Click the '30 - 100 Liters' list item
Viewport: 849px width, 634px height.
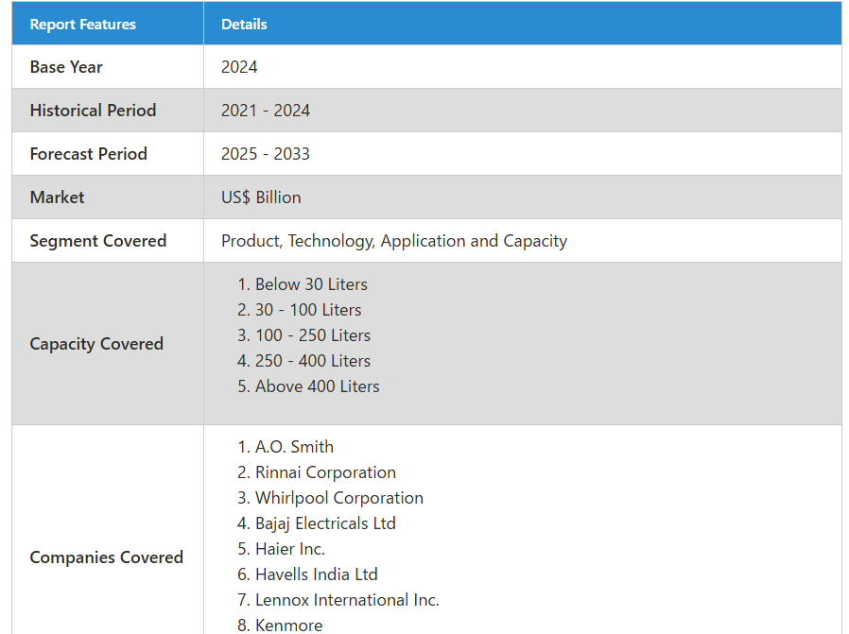click(308, 310)
